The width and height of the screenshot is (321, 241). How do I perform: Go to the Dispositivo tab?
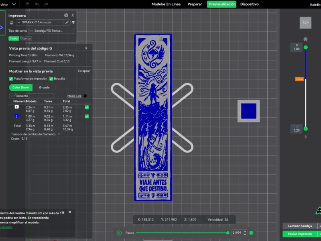point(249,4)
